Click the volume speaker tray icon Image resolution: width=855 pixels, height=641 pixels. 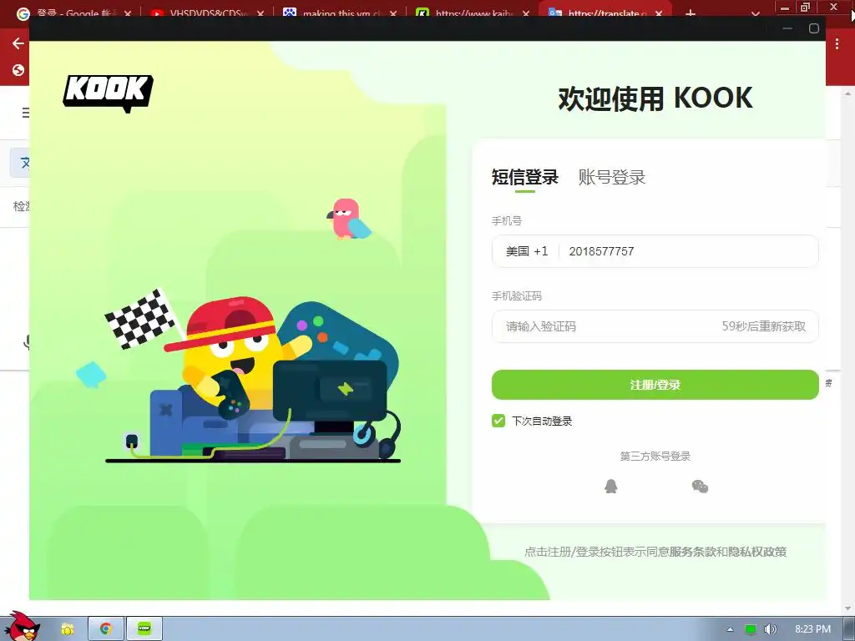coord(770,629)
